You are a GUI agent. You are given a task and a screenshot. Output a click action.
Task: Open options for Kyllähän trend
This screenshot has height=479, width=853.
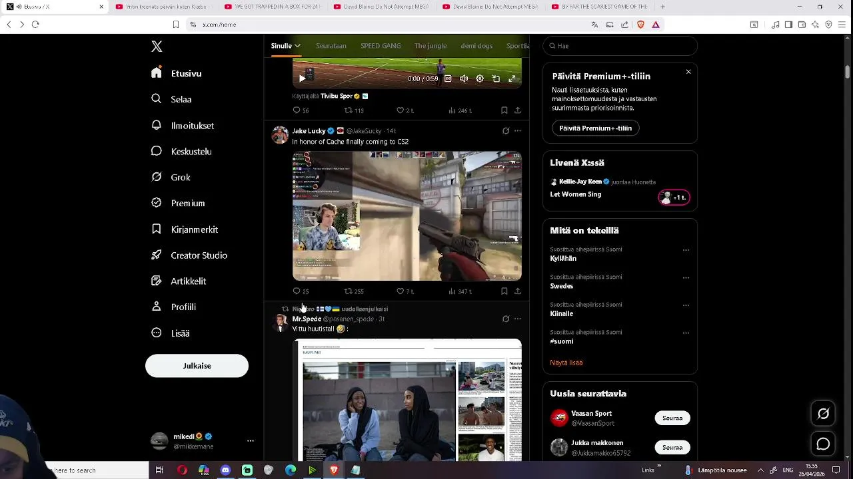(x=686, y=250)
